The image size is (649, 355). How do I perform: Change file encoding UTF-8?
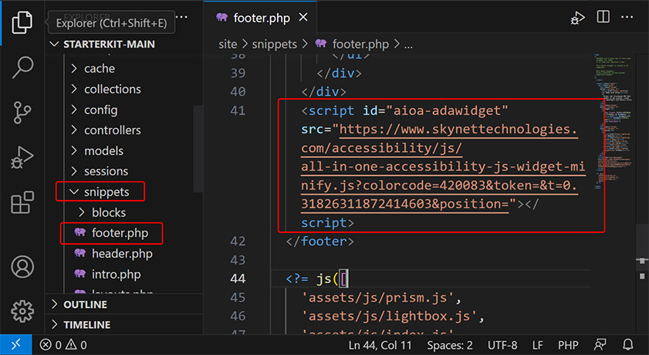point(502,345)
